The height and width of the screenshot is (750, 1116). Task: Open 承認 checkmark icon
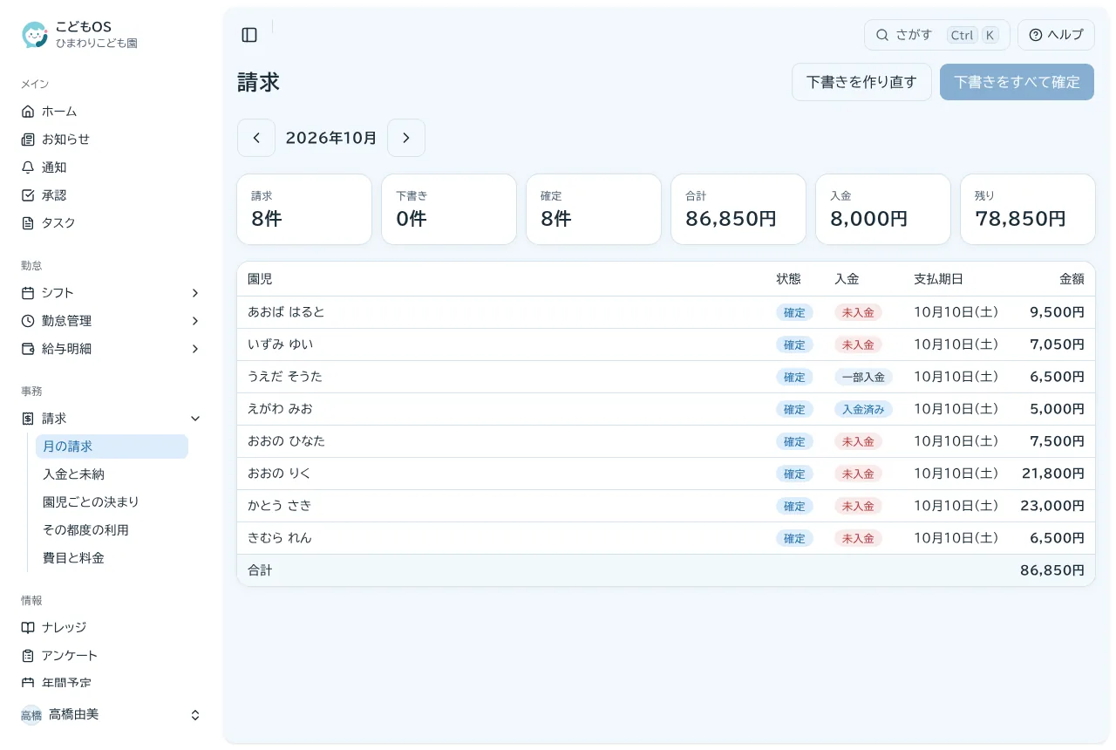[28, 195]
